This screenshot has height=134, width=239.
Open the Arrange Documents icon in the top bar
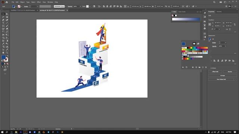(x=221, y=2)
